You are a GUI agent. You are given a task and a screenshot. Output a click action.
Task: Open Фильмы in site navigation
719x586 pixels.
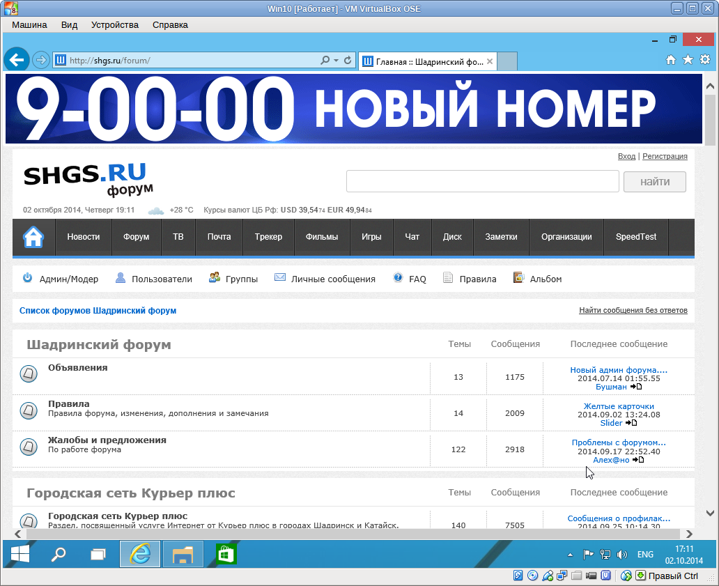click(x=322, y=237)
